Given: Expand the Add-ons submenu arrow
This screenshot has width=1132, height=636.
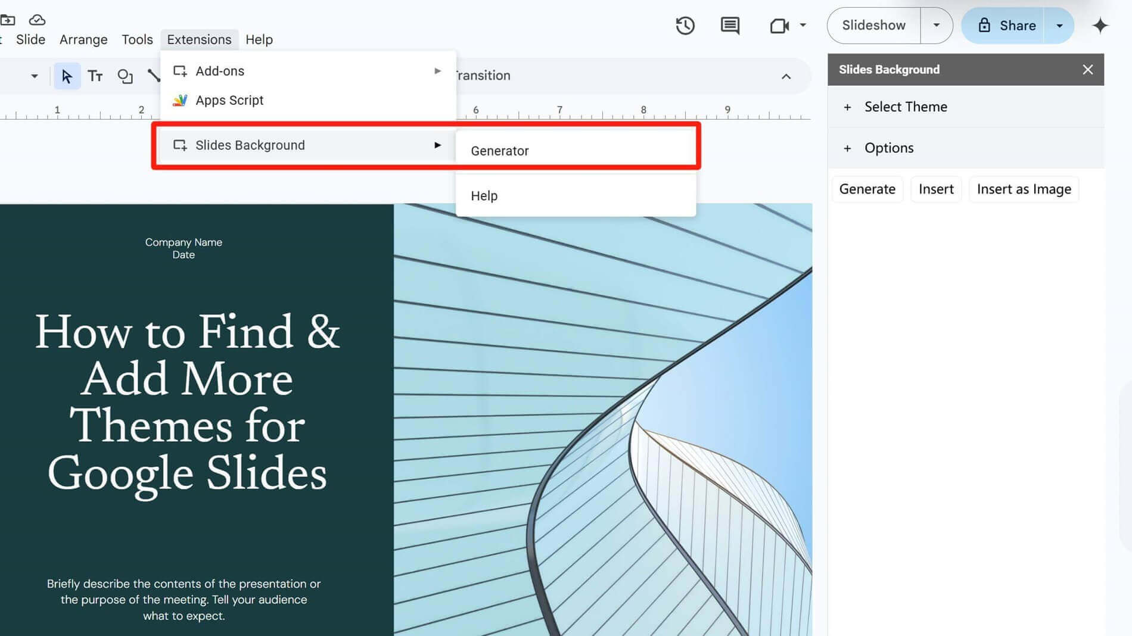Looking at the screenshot, I should pyautogui.click(x=438, y=71).
